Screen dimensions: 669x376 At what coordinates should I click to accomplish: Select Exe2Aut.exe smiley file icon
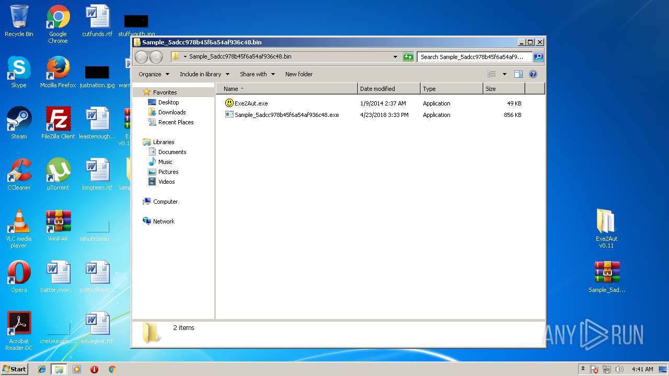click(229, 103)
